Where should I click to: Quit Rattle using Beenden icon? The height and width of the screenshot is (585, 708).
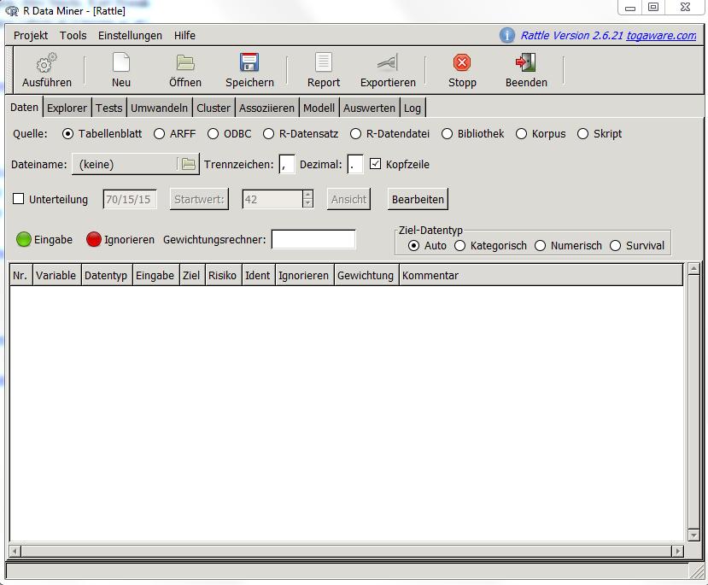point(526,62)
